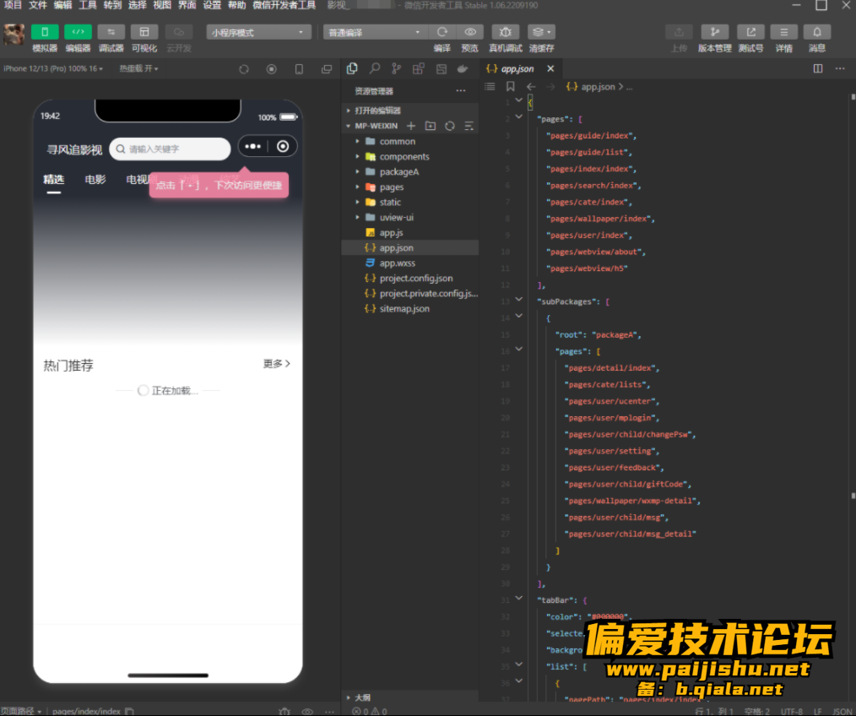
Task: Open the source control branch icon
Action: point(396,69)
